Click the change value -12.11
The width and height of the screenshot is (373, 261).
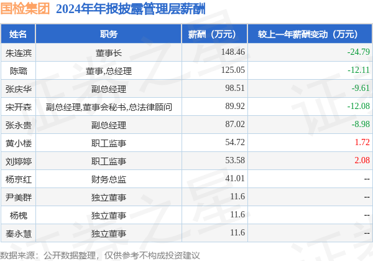[x=359, y=70]
